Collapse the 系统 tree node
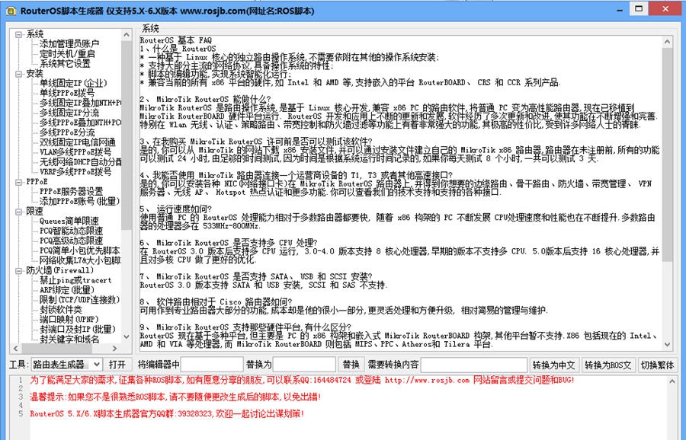Screen dimensions: 686x440 point(19,34)
